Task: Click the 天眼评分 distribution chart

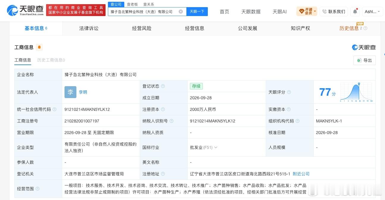Action: coord(356,92)
